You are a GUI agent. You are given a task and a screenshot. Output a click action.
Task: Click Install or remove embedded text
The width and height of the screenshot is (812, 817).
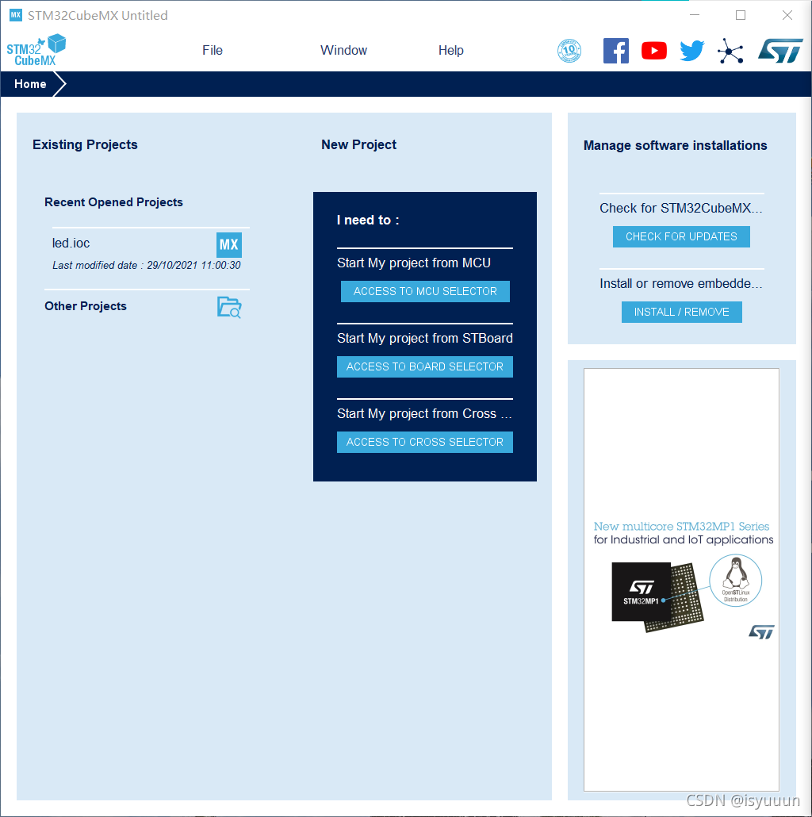(x=680, y=283)
